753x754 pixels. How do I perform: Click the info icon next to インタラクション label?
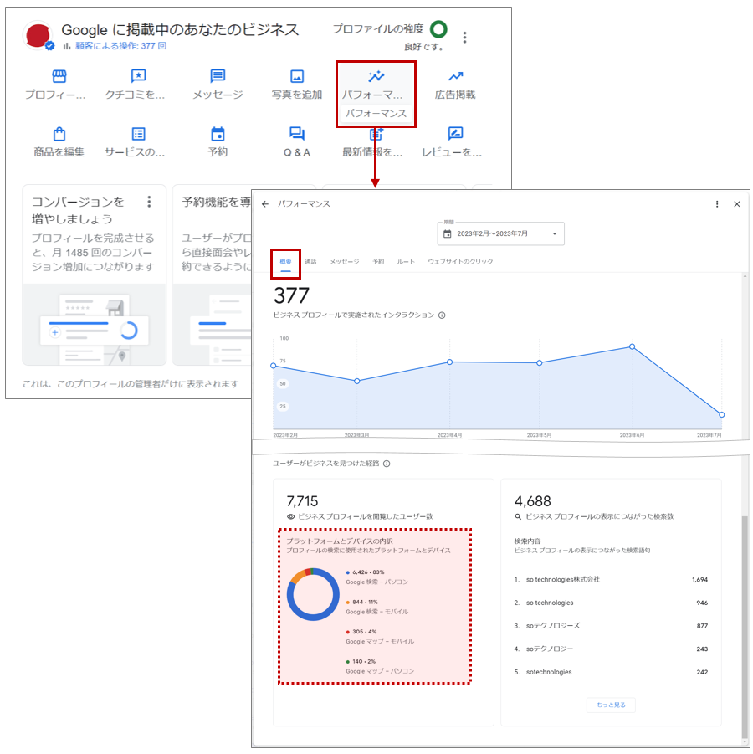point(442,315)
